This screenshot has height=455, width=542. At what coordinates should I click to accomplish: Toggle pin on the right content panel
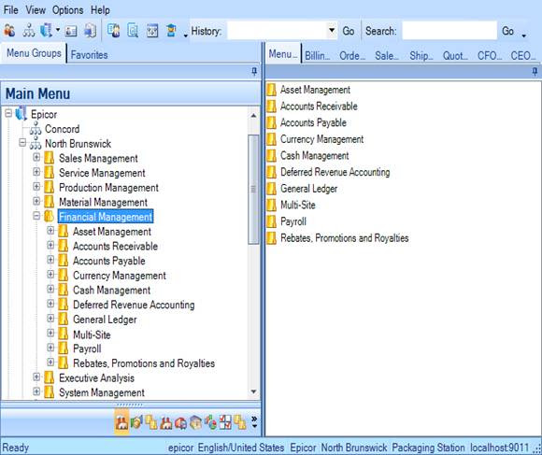pos(535,72)
